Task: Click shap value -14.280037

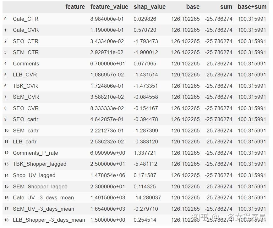Action: point(147,197)
